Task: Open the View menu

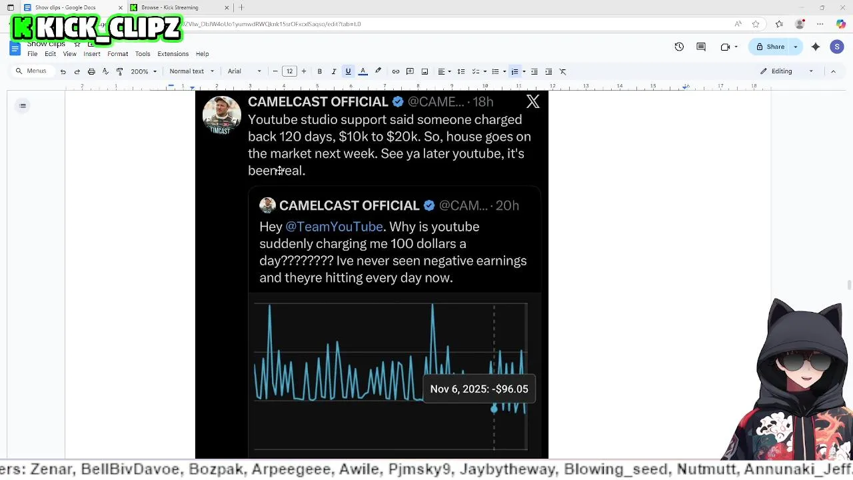Action: [x=69, y=54]
